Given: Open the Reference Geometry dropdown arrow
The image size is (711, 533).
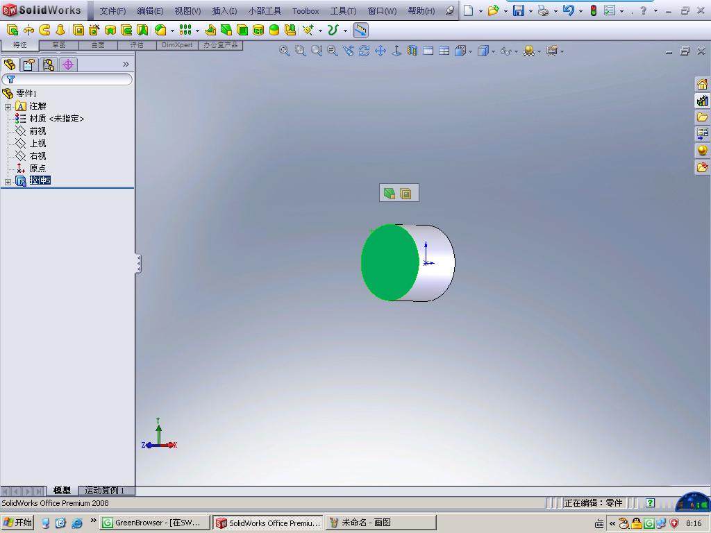Looking at the screenshot, I should tap(320, 31).
